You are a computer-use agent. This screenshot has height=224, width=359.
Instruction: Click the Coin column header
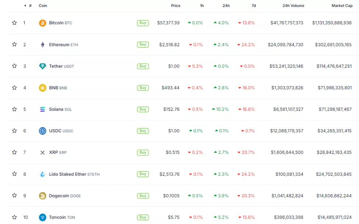[43, 6]
